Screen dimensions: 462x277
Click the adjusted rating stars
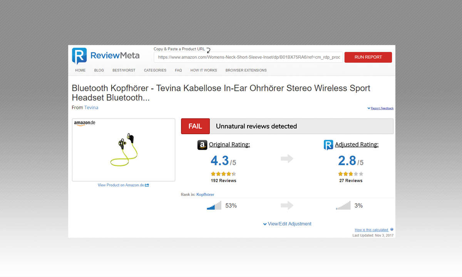tap(351, 174)
